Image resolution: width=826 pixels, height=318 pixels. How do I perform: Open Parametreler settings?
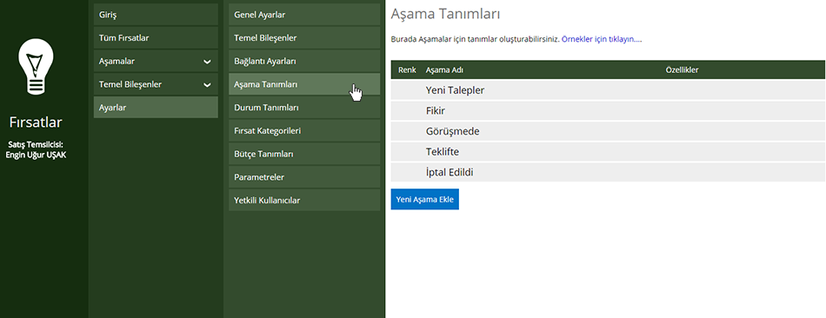pyautogui.click(x=304, y=177)
